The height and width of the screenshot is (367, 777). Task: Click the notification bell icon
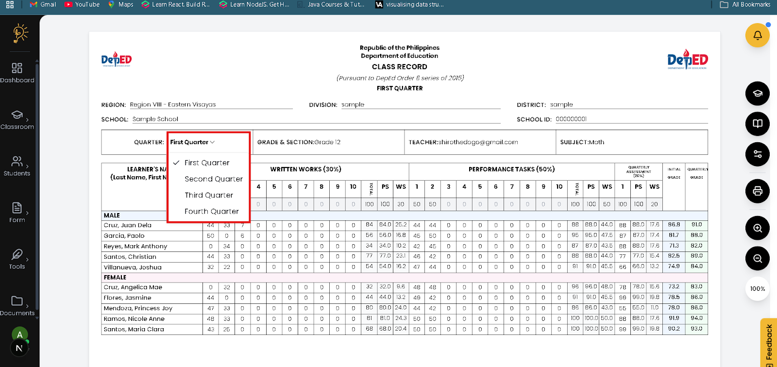(x=757, y=35)
